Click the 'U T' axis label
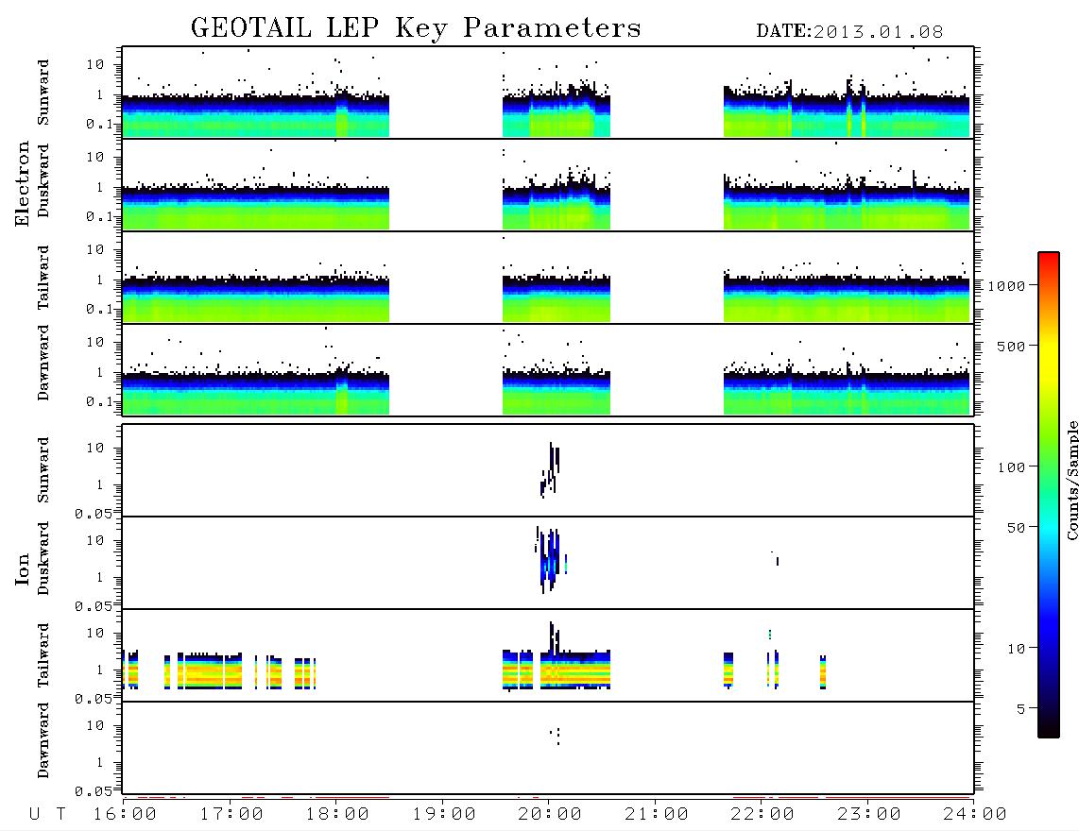 [47, 815]
